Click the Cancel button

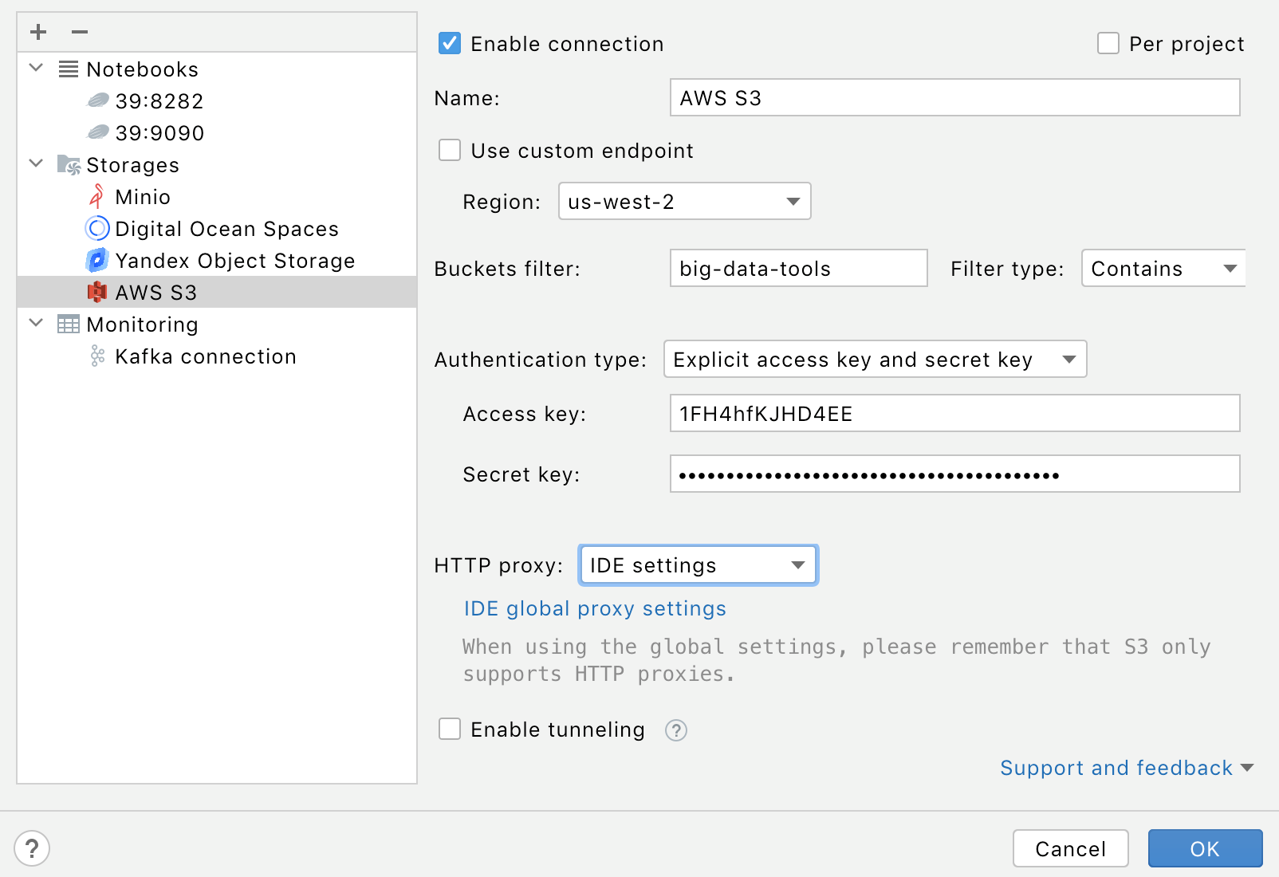[x=1071, y=848]
